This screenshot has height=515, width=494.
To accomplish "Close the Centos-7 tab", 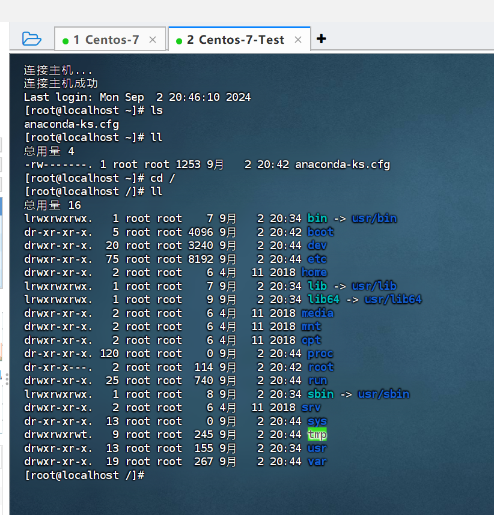I will pyautogui.click(x=153, y=40).
